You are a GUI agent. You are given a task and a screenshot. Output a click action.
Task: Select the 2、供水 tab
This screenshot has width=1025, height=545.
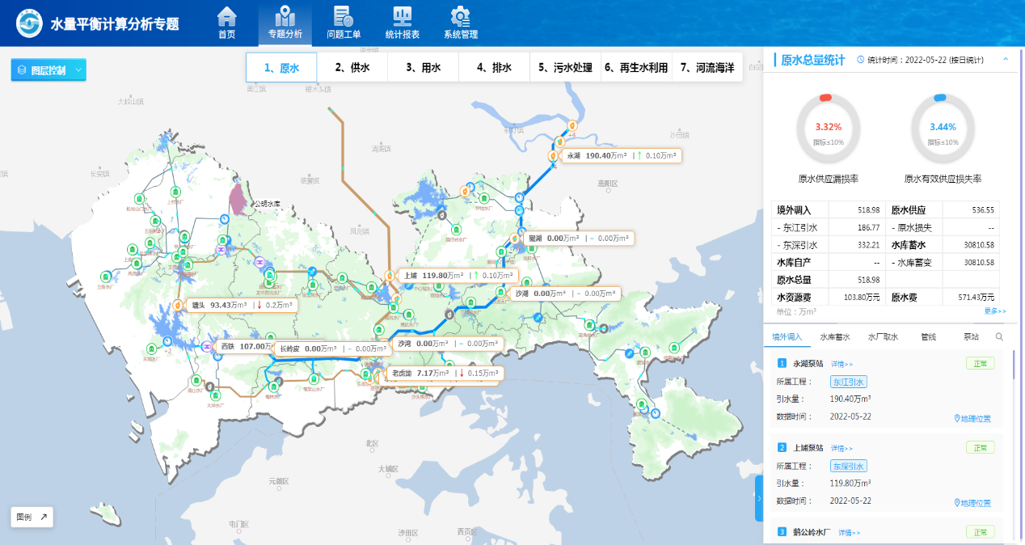352,68
